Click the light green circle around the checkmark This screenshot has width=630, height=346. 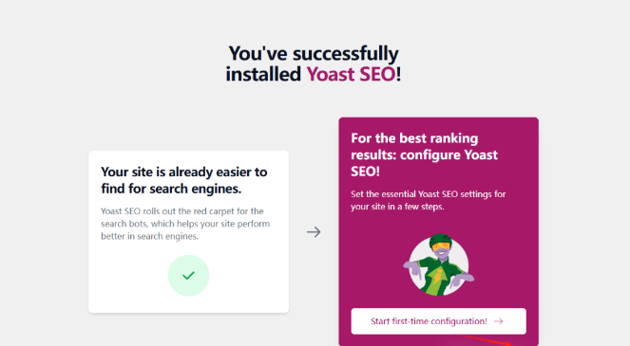click(188, 276)
